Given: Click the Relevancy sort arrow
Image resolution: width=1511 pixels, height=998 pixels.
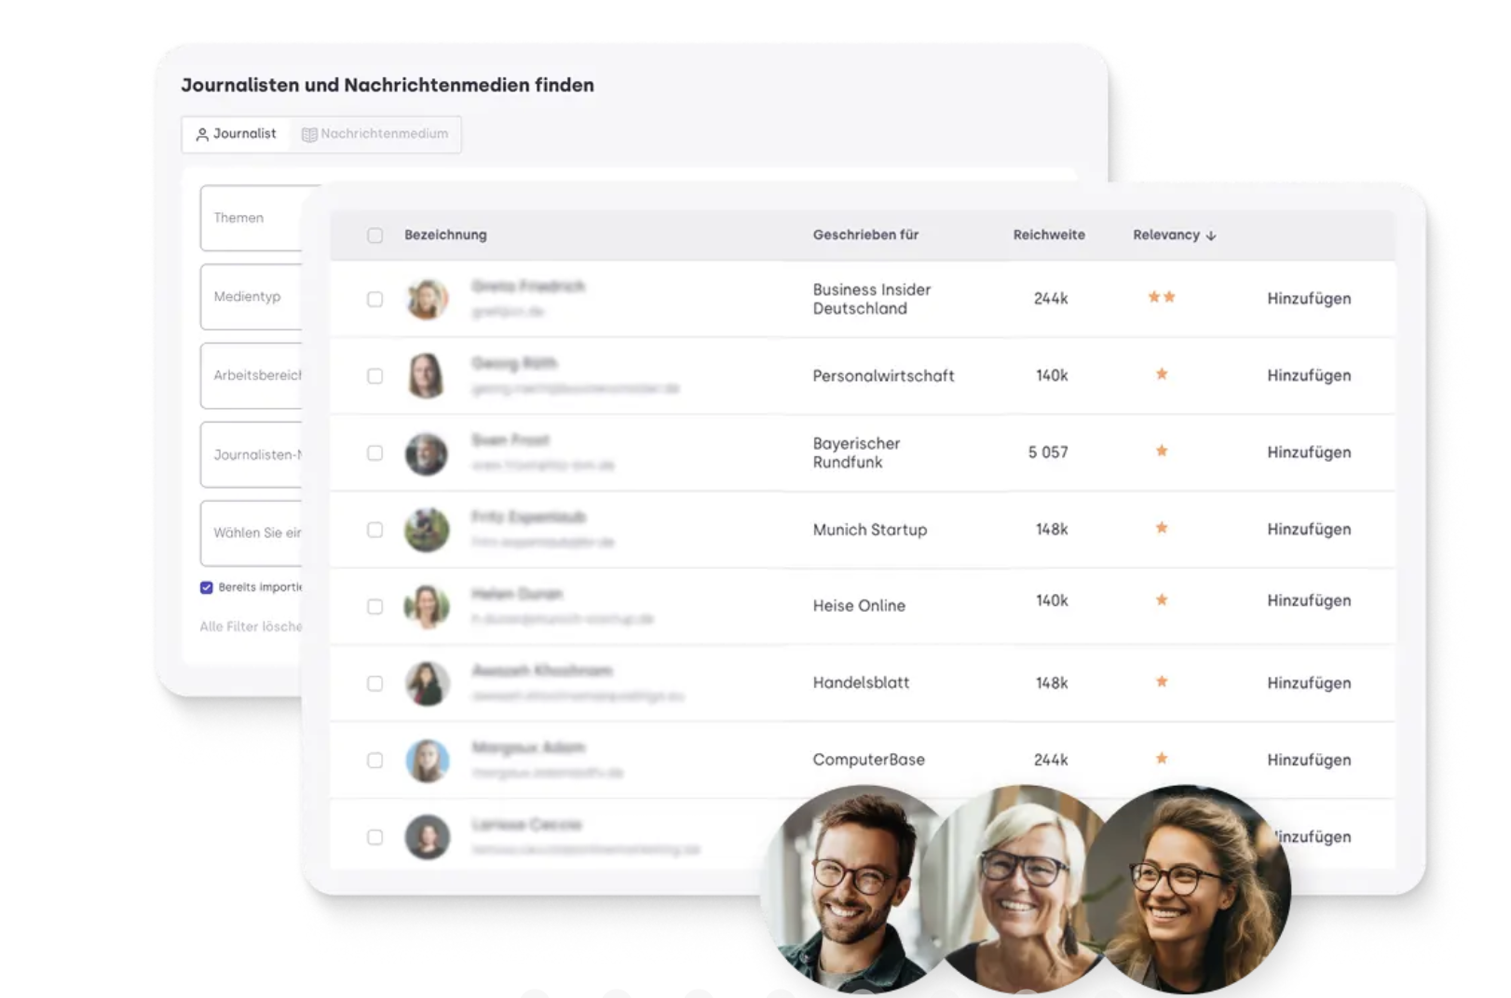Looking at the screenshot, I should (1211, 236).
